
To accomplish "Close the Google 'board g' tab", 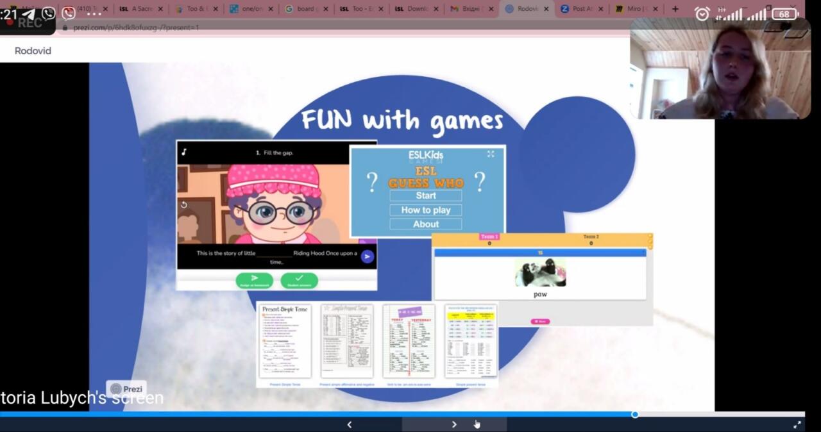I will click(326, 9).
